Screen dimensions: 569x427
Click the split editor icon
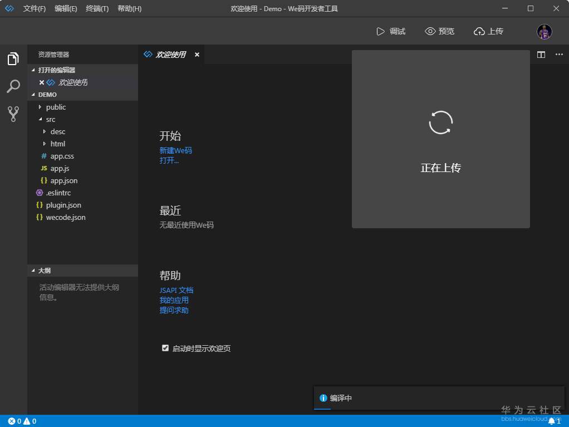(x=541, y=55)
